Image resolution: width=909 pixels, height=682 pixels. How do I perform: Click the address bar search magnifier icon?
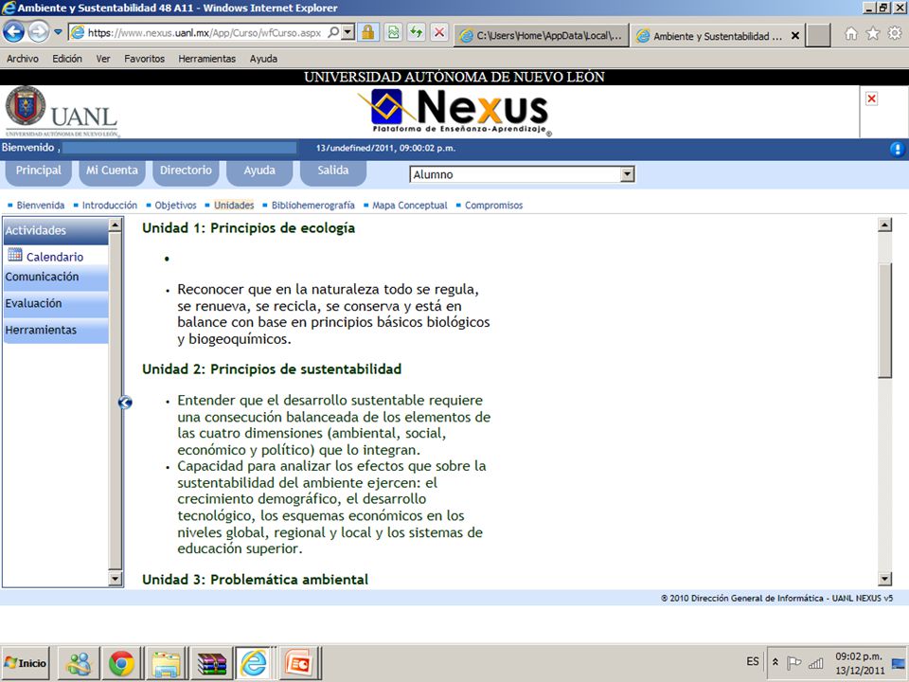[334, 32]
